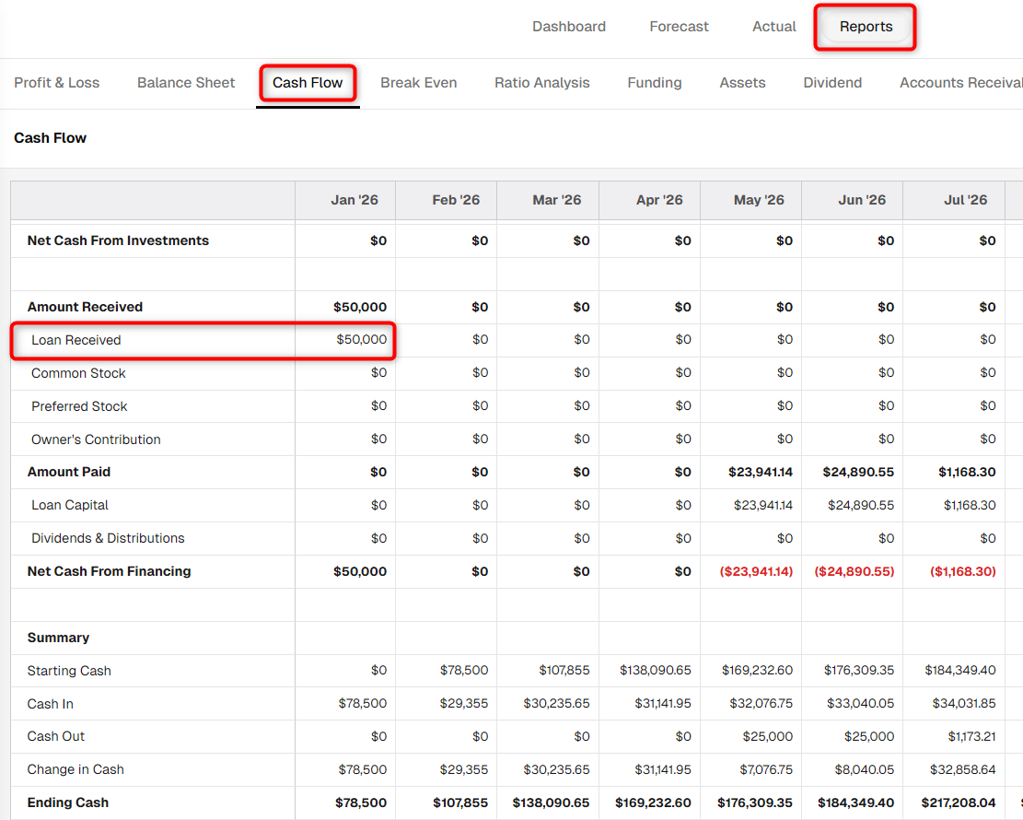Switch to the Balance Sheet report

[186, 83]
